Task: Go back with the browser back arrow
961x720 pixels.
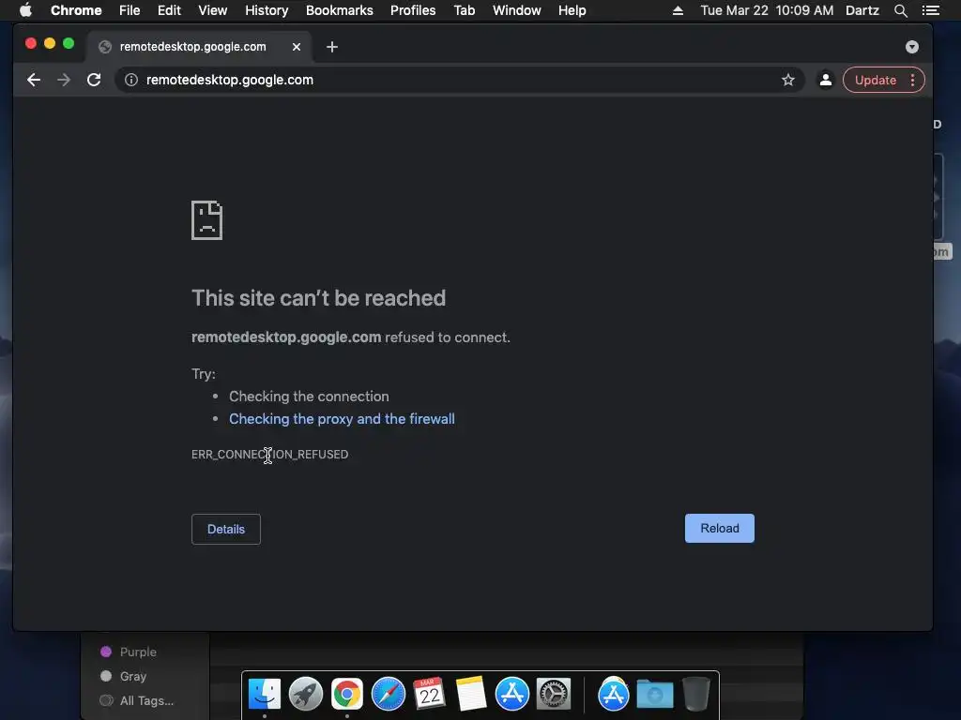Action: pyautogui.click(x=34, y=80)
